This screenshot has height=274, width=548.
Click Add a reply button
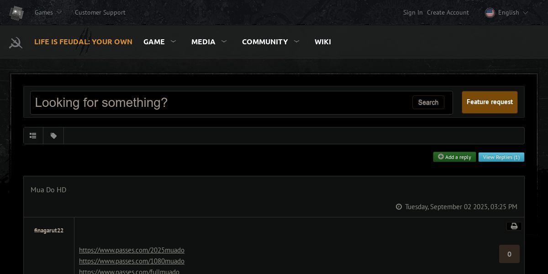pyautogui.click(x=454, y=157)
